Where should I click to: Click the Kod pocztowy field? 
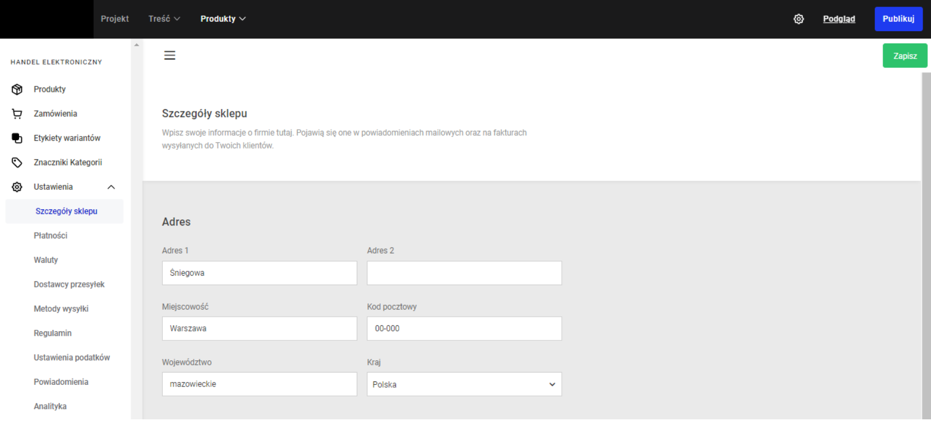click(464, 329)
